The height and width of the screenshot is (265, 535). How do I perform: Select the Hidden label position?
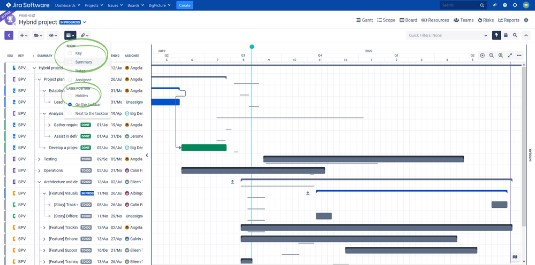click(x=70, y=96)
